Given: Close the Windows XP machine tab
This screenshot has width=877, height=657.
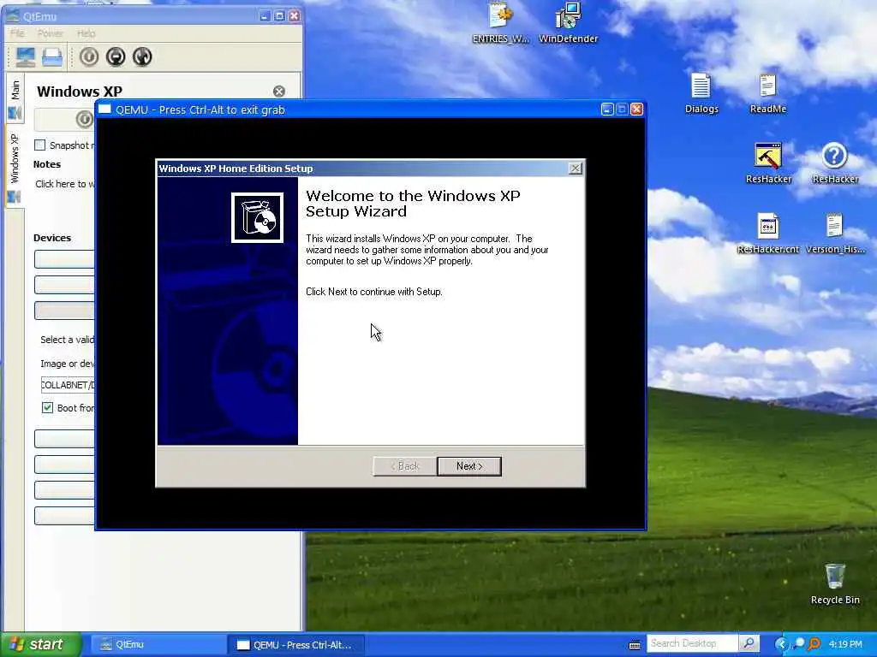Looking at the screenshot, I should (279, 91).
